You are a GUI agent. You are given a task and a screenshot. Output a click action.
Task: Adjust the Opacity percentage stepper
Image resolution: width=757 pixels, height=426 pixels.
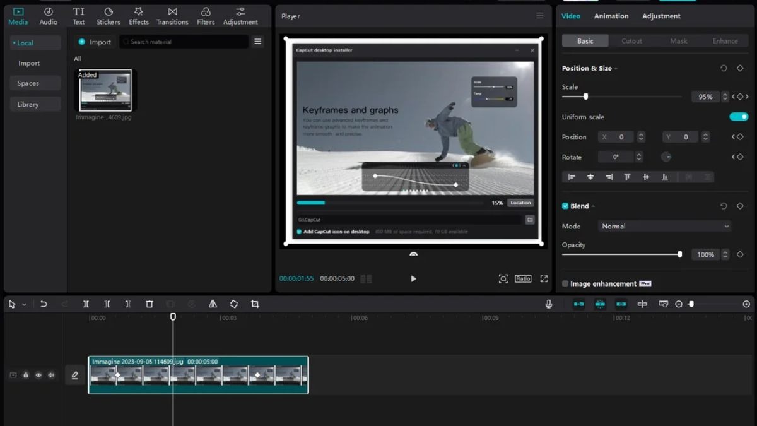point(725,255)
